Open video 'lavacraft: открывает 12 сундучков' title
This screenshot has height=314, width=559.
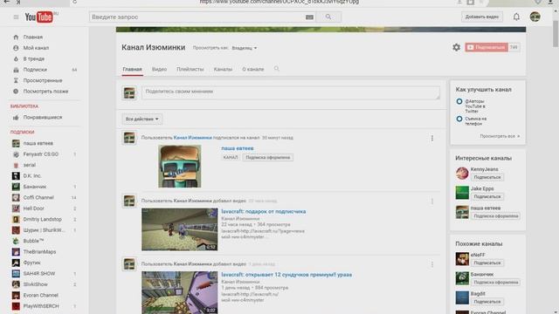pos(286,275)
